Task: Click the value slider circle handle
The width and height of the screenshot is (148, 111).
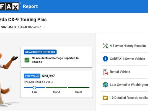Action: click(34, 88)
